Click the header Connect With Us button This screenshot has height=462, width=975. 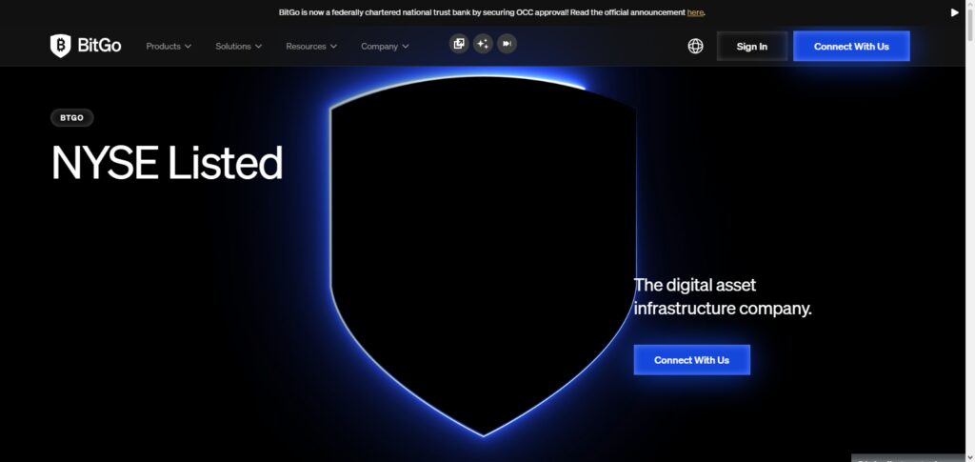coord(851,46)
